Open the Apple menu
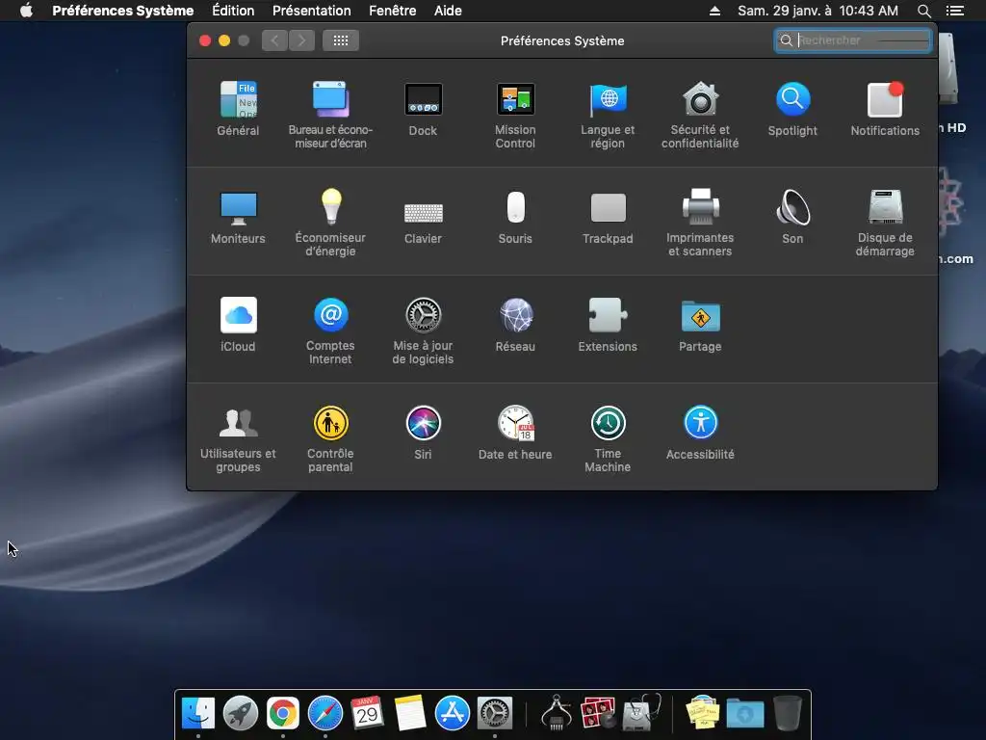The height and width of the screenshot is (740, 986). click(26, 11)
